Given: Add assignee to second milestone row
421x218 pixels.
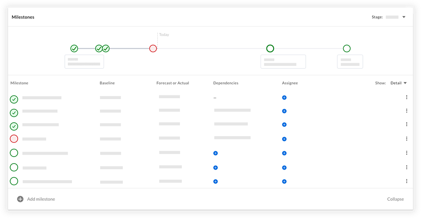Looking at the screenshot, I should pos(284,111).
